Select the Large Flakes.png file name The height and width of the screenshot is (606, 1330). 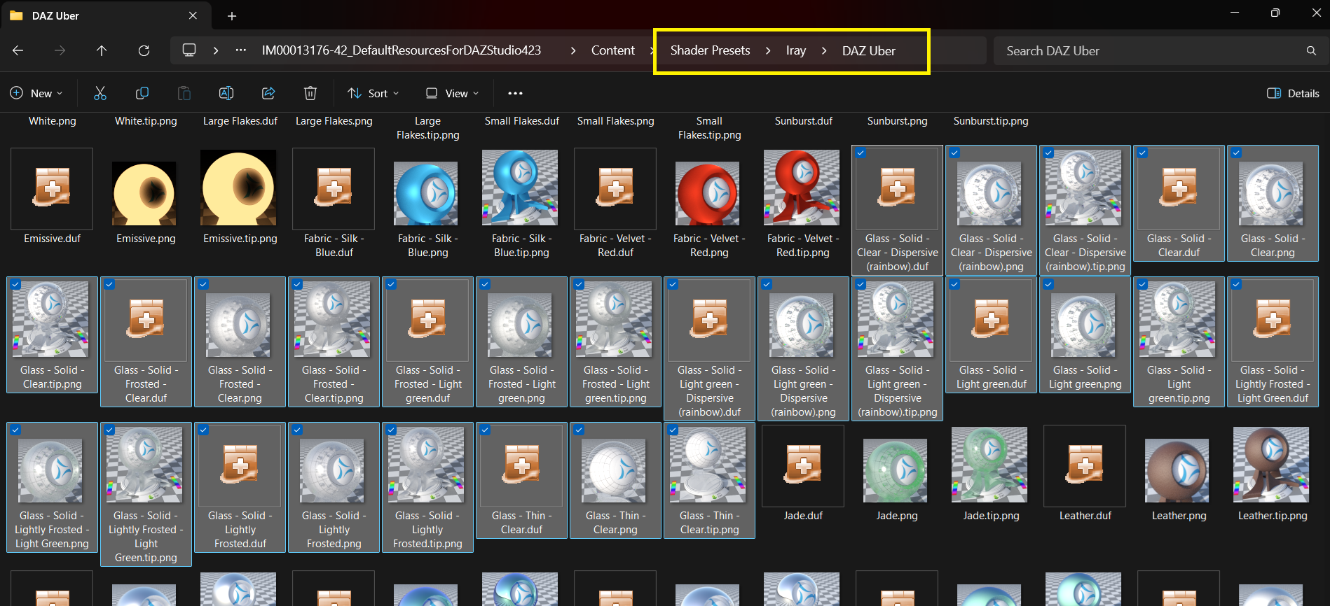(x=334, y=121)
